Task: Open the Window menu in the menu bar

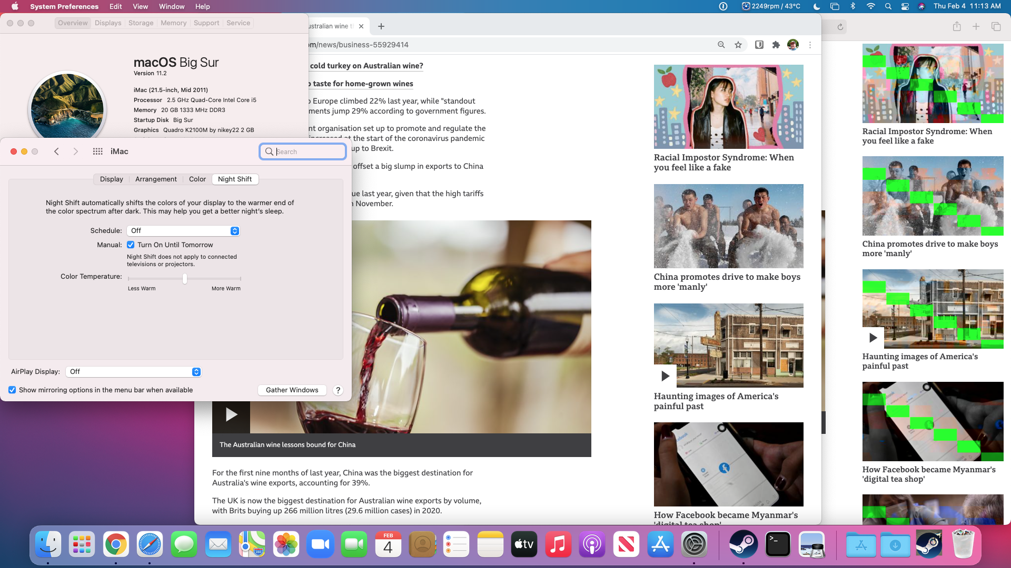Action: pyautogui.click(x=172, y=6)
